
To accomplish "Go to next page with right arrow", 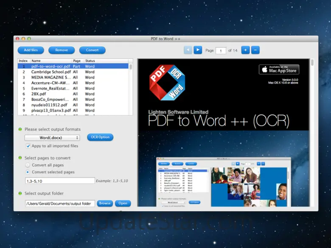I will click(198, 50).
